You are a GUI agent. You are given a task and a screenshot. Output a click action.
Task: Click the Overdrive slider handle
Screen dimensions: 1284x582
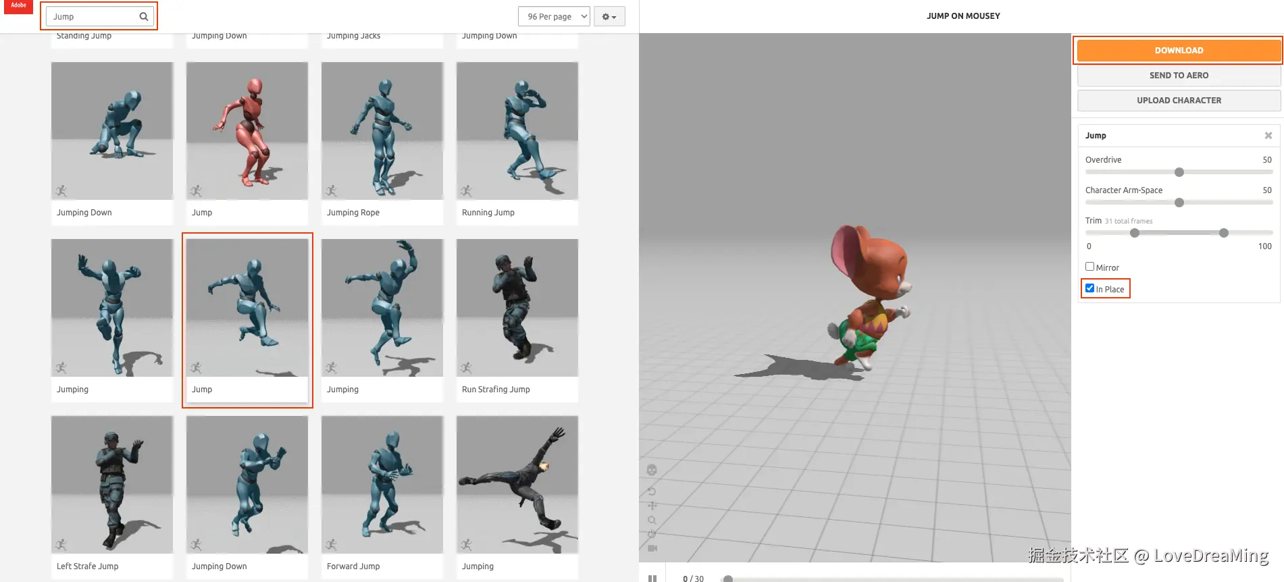pos(1179,172)
